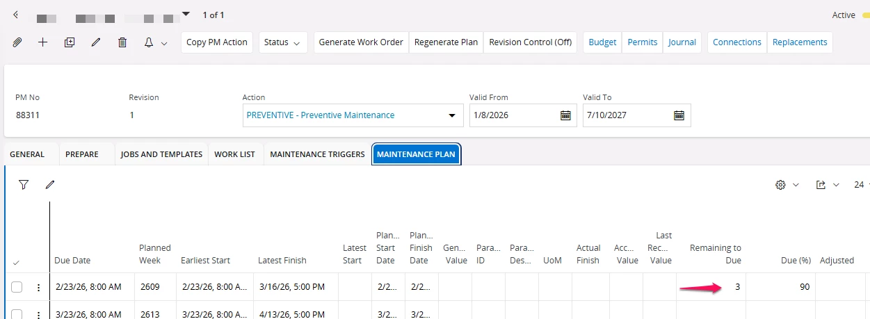Open attachments via the paperclip icon
This screenshot has width=870, height=319.
tap(17, 42)
